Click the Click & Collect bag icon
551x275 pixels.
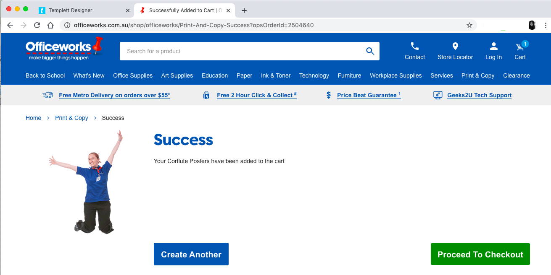pyautogui.click(x=206, y=95)
